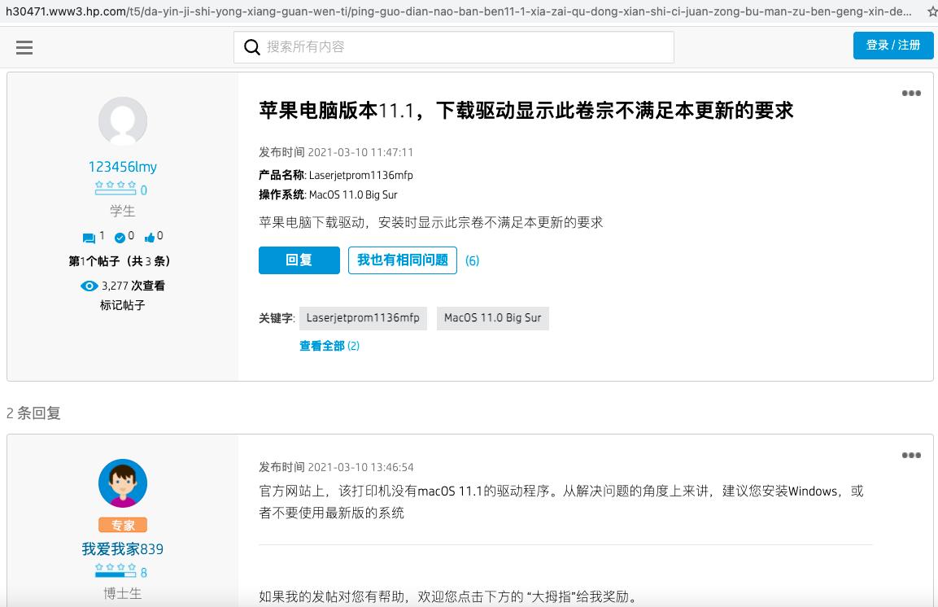Click 我爱我家839's avatar picture

point(122,483)
